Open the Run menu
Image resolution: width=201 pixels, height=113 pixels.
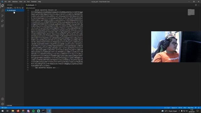point(29,2)
